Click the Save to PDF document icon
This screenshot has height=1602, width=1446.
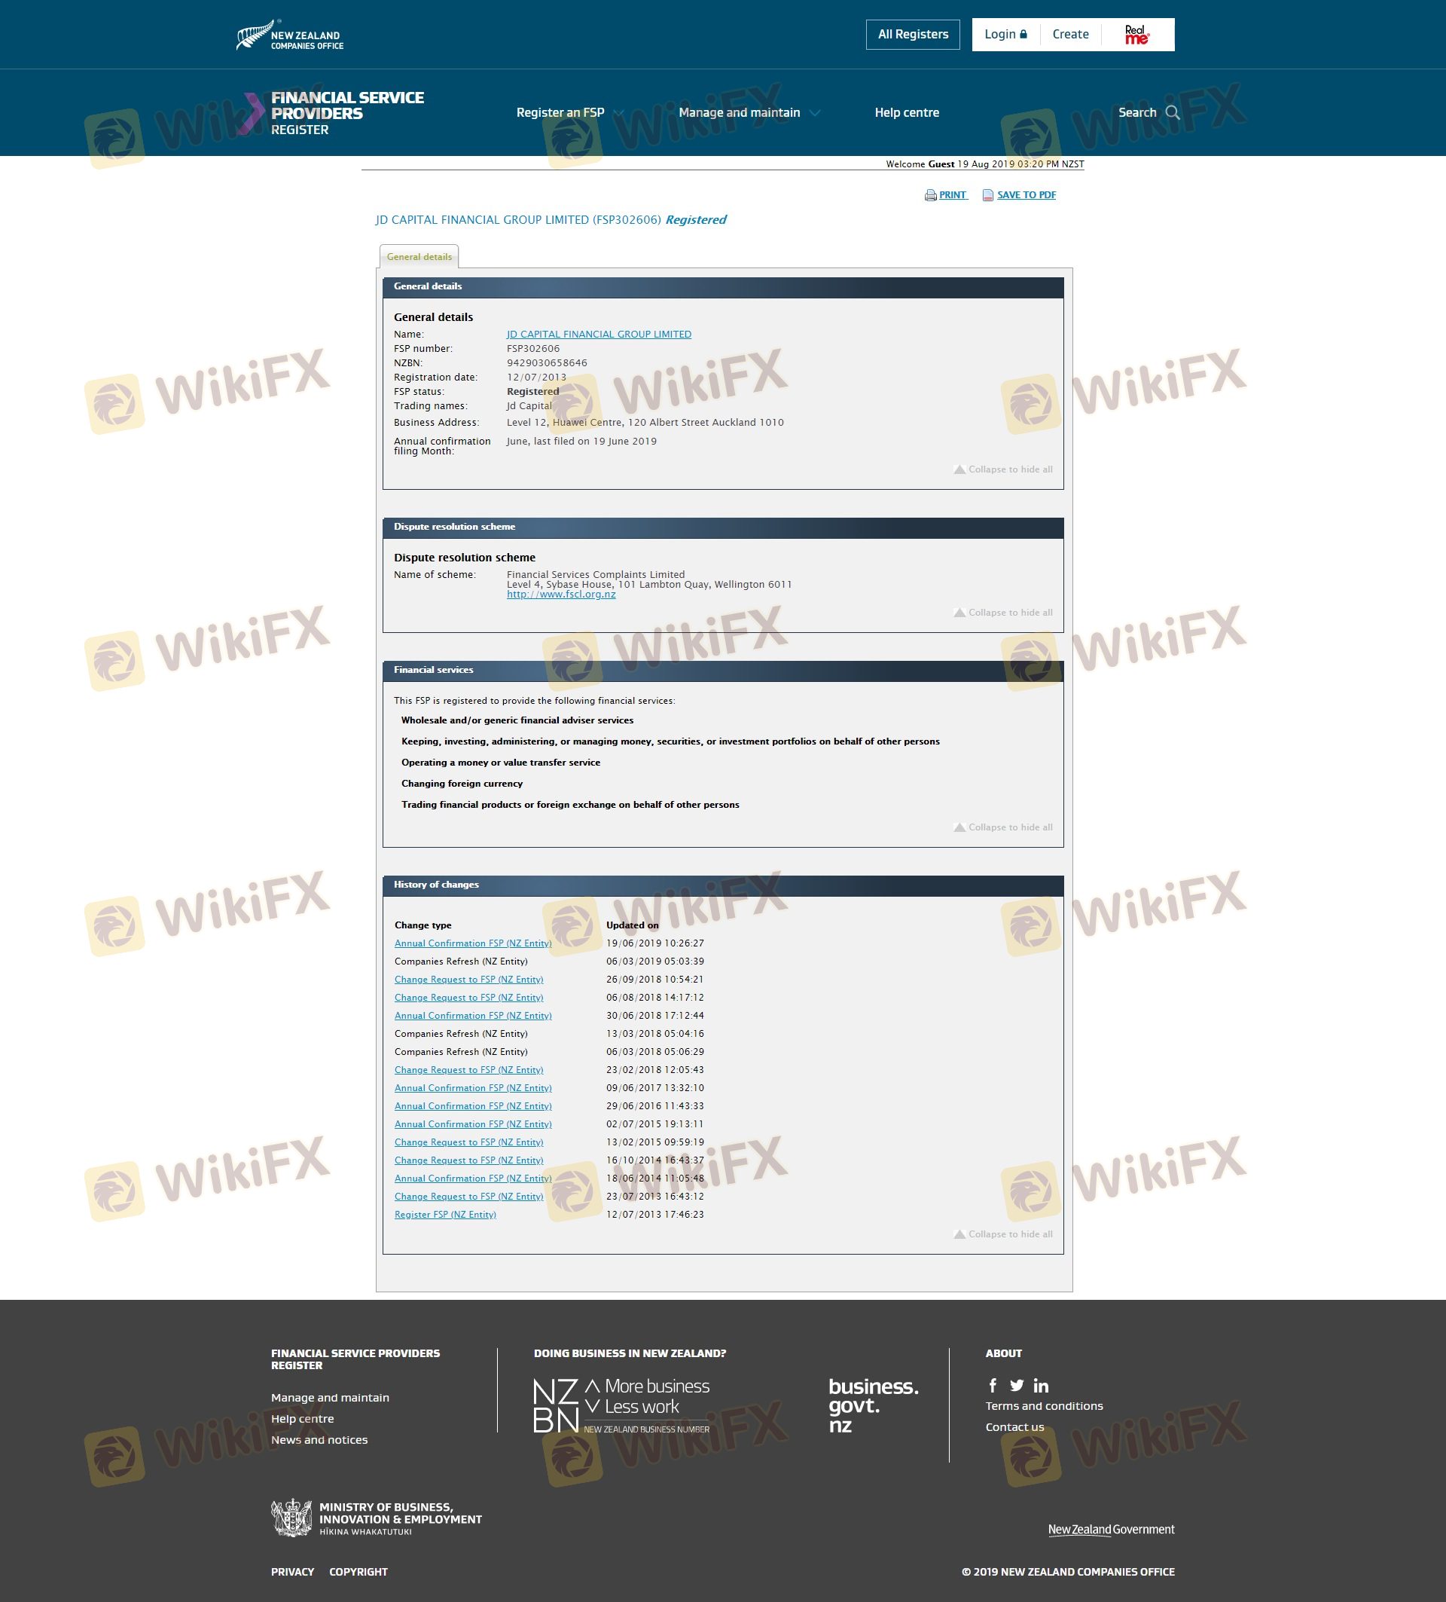(988, 195)
